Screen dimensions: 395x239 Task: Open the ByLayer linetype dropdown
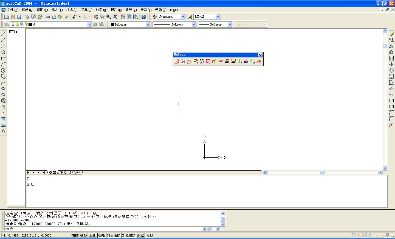click(x=194, y=24)
